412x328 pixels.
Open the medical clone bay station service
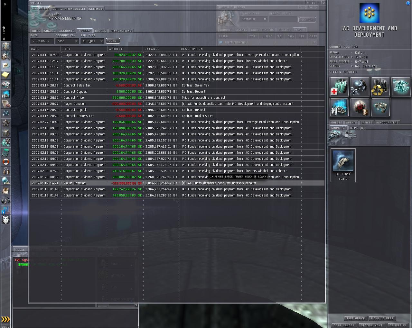pos(339,87)
